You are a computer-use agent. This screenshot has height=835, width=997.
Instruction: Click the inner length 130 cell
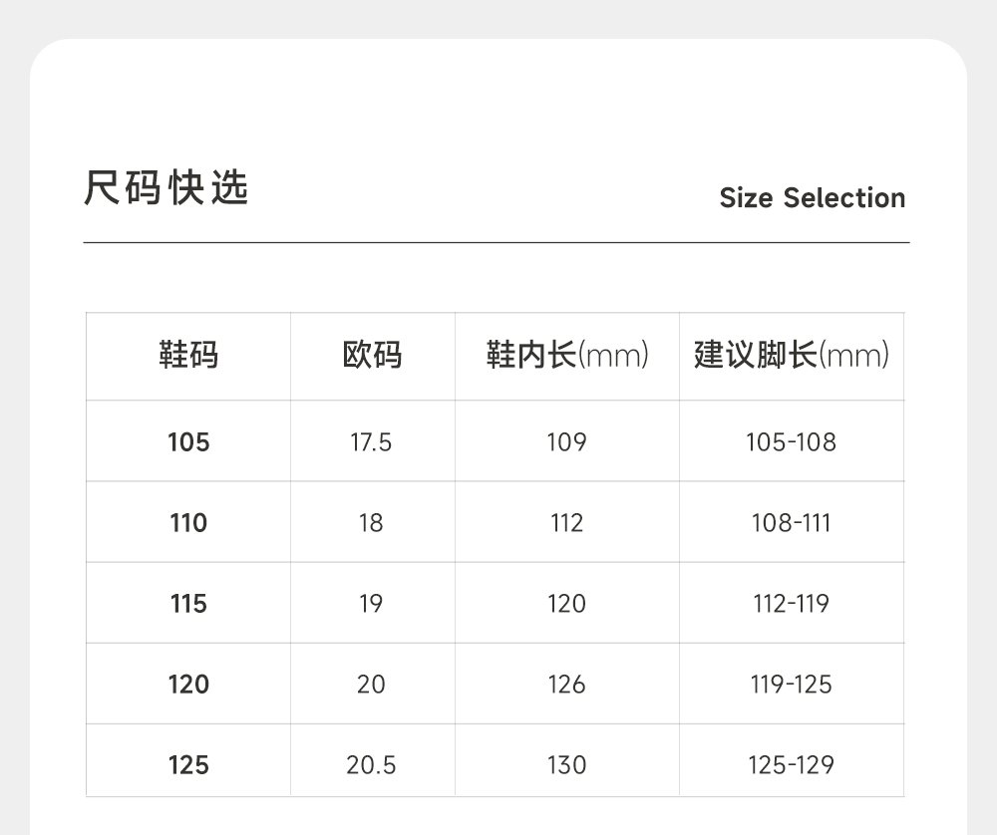click(566, 764)
